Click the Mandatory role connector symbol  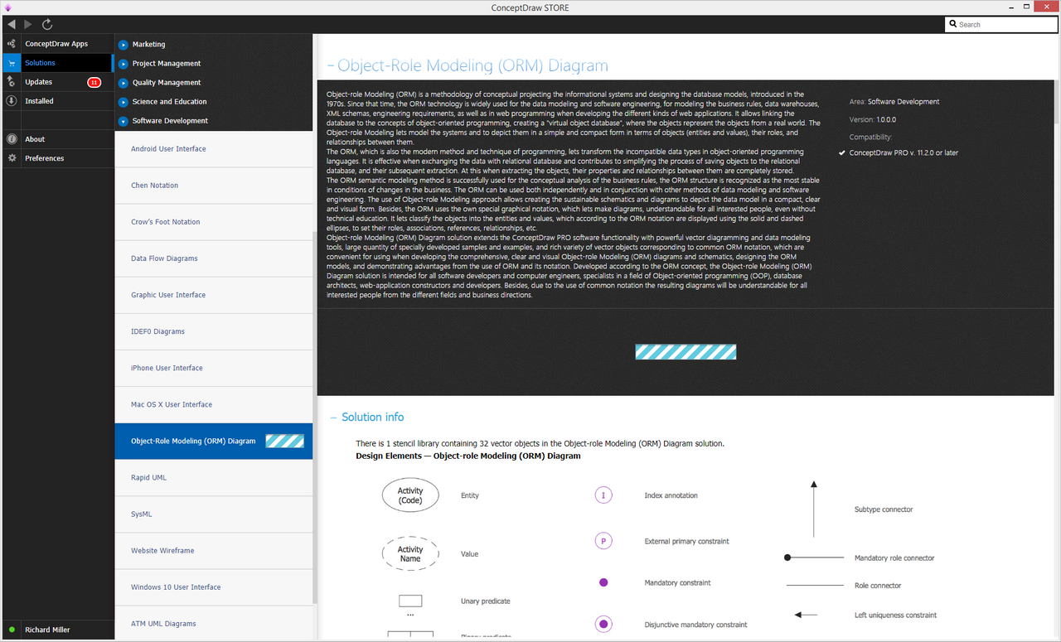(x=814, y=558)
